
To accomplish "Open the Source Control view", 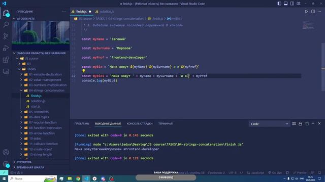I will pyautogui.click(x=6, y=36).
